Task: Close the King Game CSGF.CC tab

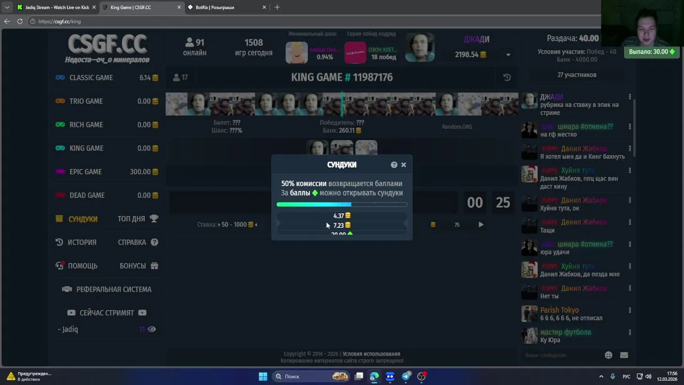Action: pos(179,7)
